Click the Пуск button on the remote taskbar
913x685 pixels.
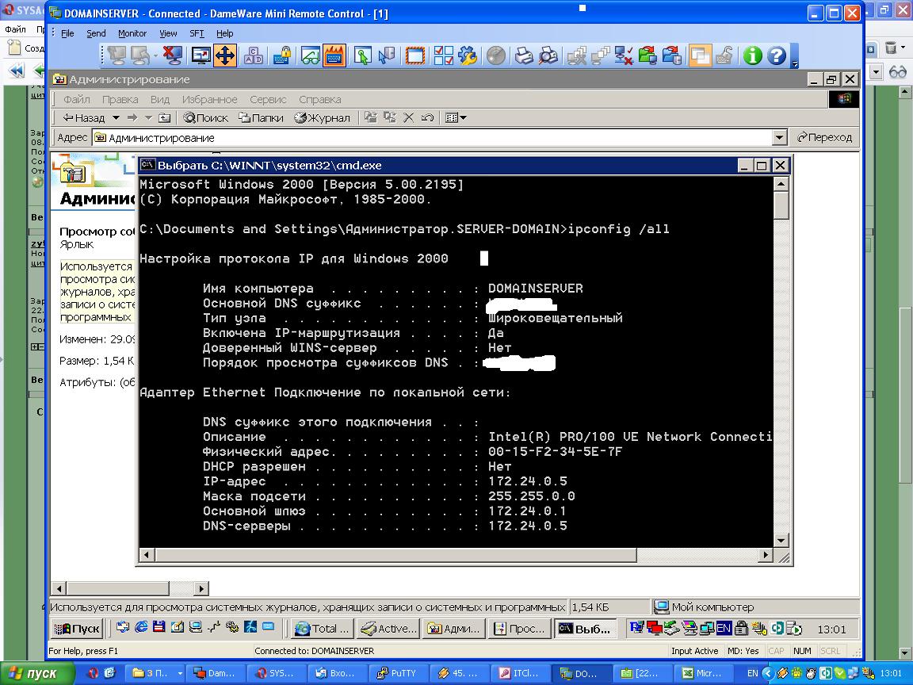(x=77, y=629)
